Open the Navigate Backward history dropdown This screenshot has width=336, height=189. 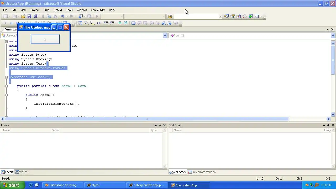click(x=85, y=16)
